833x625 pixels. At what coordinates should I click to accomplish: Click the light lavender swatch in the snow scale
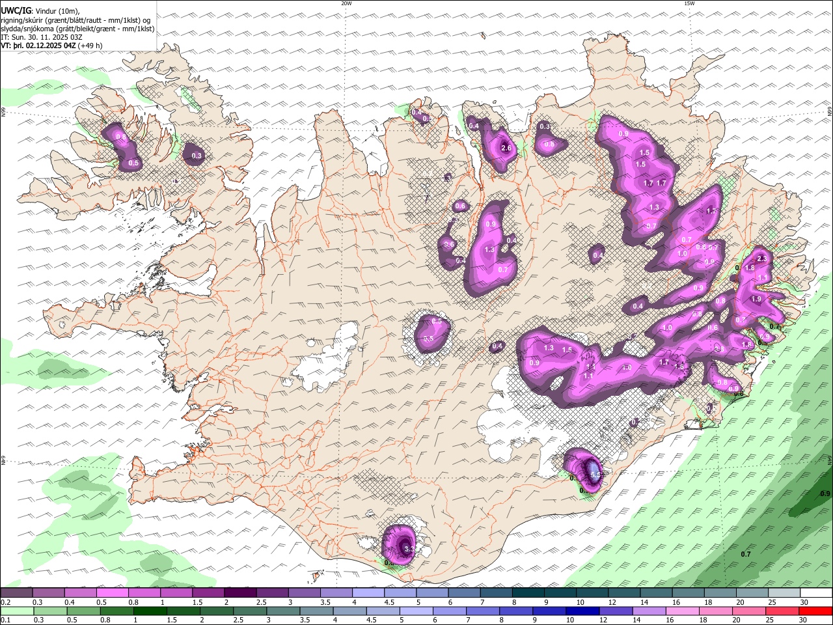point(368,592)
